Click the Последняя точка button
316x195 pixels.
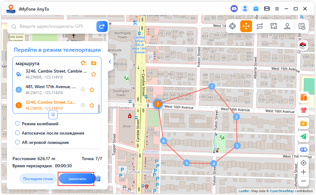[x=38, y=179]
